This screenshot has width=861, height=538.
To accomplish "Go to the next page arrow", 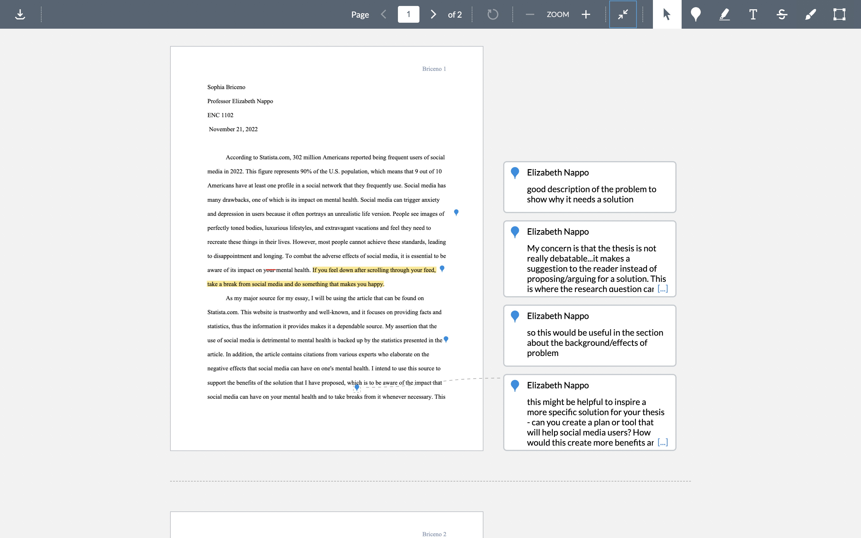I will point(433,14).
